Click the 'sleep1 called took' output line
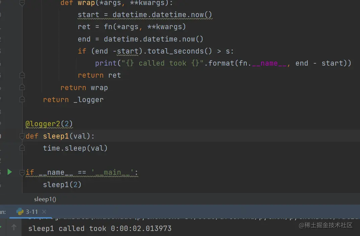Screen dimensions: 360x236 click(100, 228)
